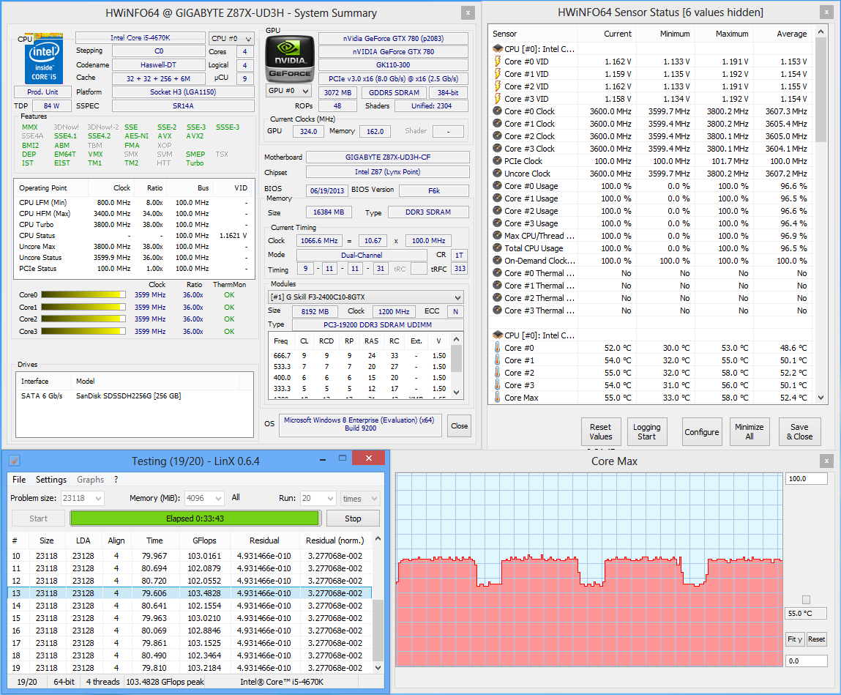Click the second CPU [#0] chip group icon
Screen dimensions: 841x695
pos(497,335)
